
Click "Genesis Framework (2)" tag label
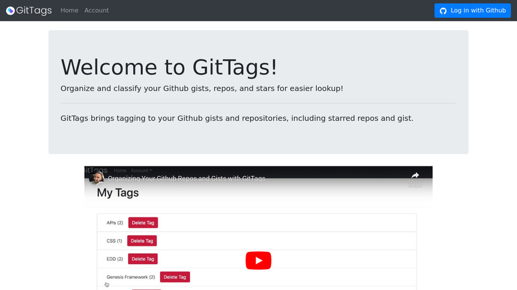pyautogui.click(x=130, y=277)
